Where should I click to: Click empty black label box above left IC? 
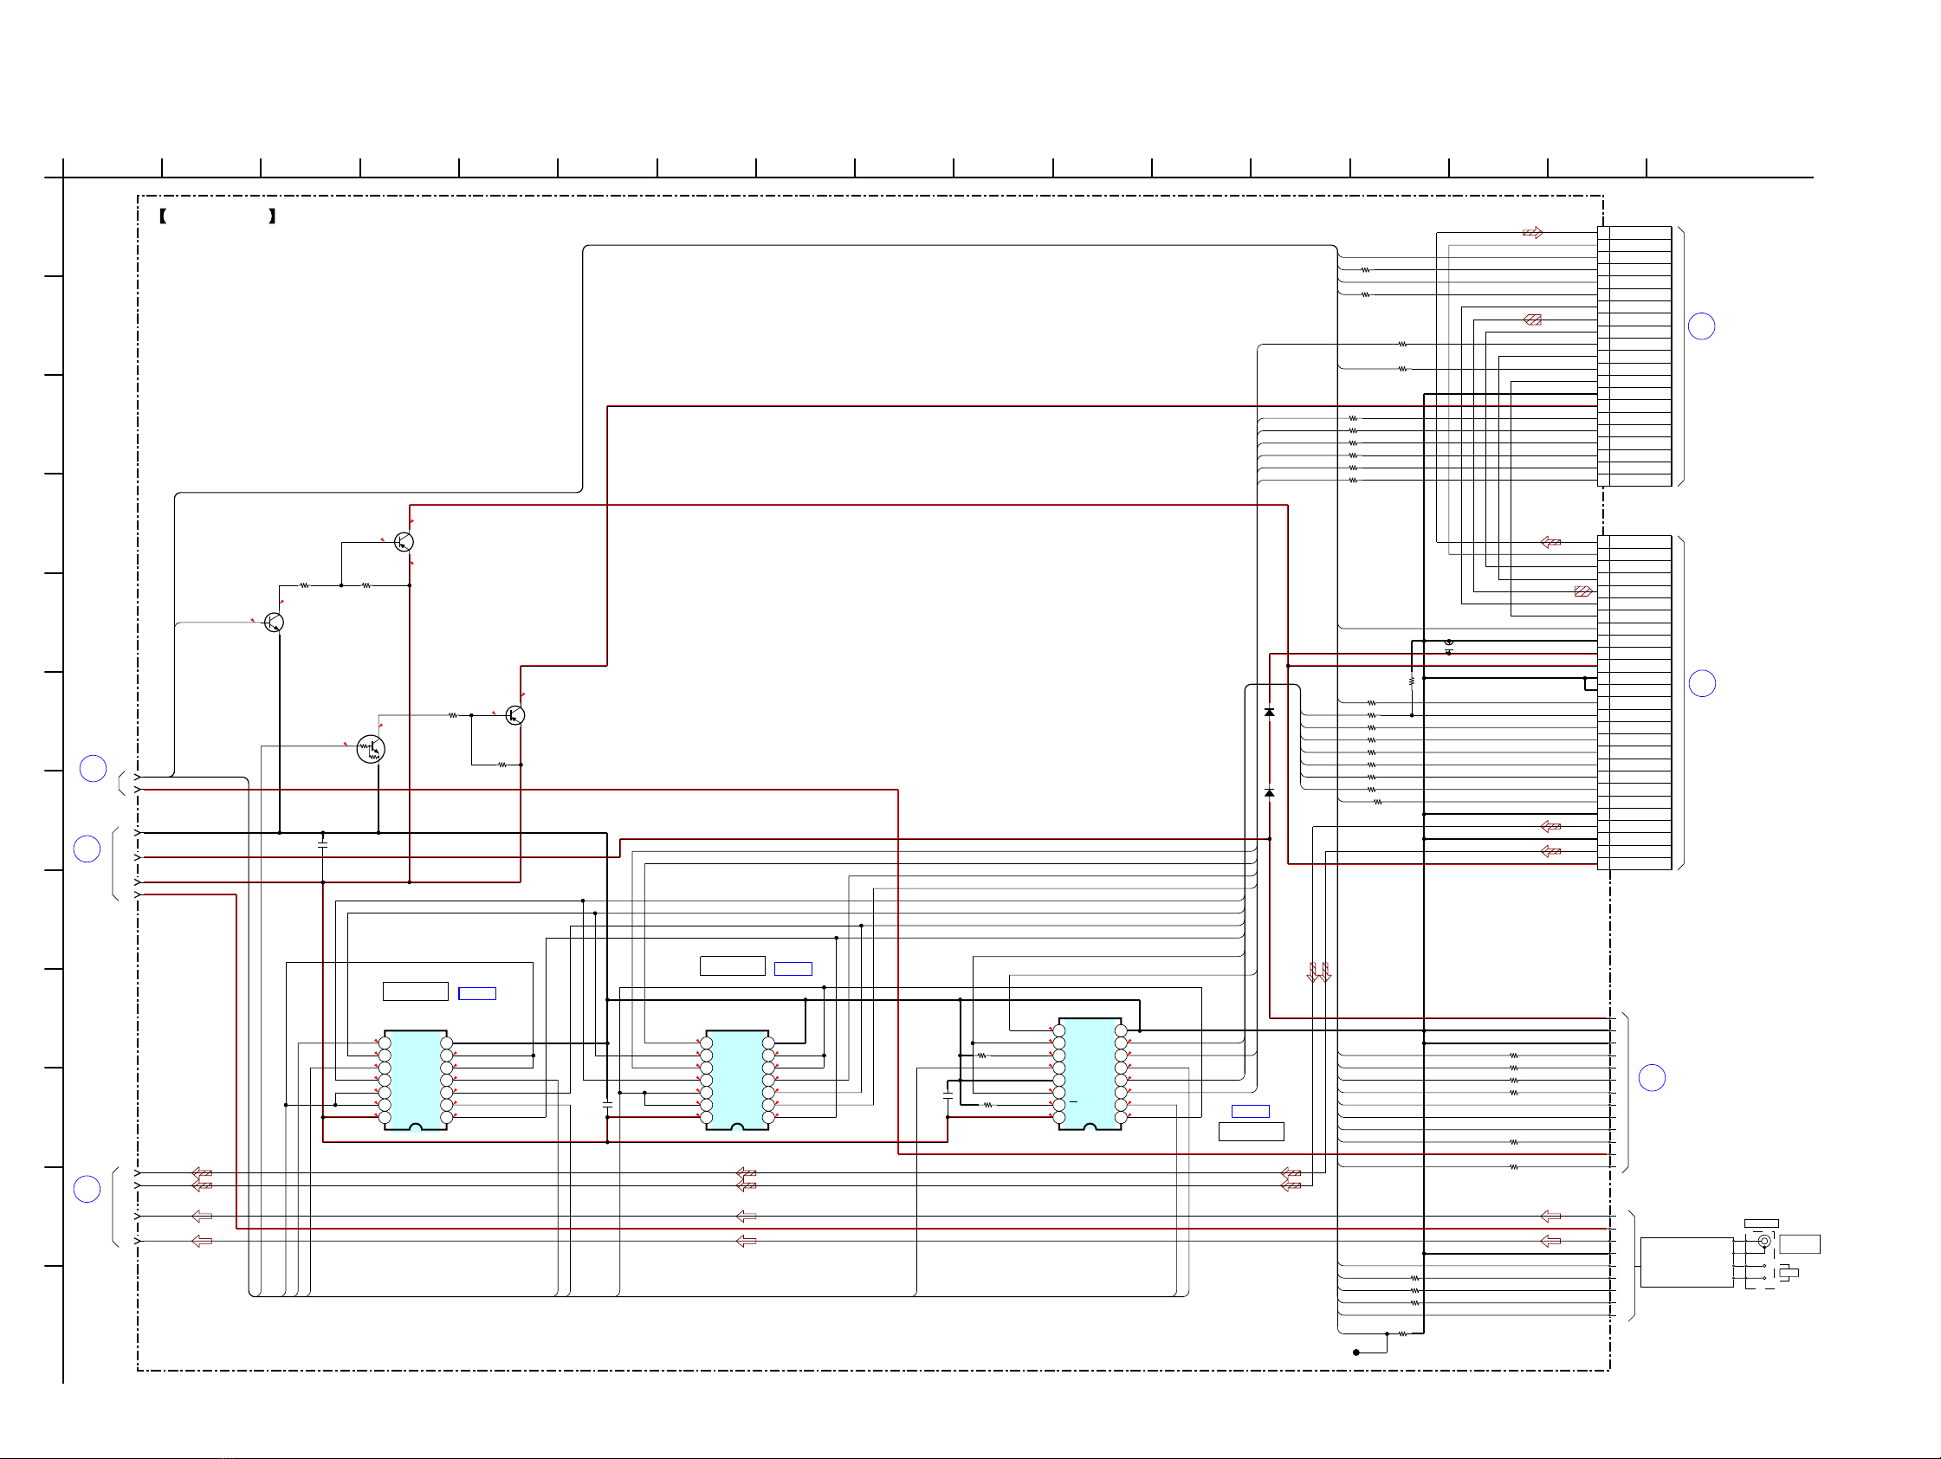[x=416, y=991]
